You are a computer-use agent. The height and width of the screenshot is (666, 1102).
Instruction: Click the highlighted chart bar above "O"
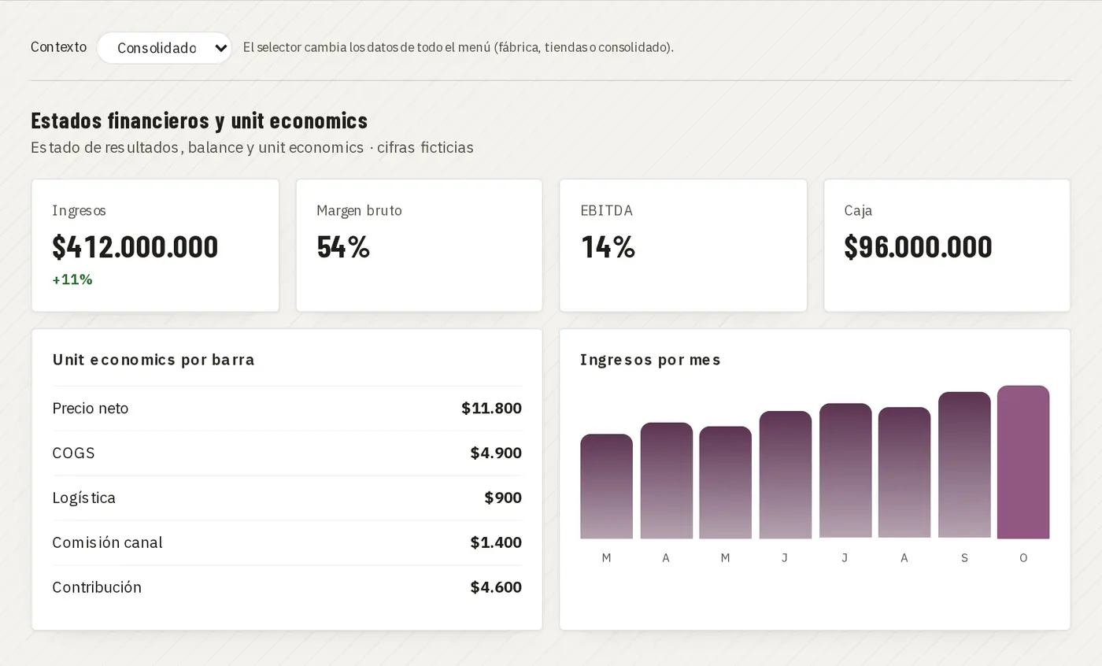tap(1023, 462)
